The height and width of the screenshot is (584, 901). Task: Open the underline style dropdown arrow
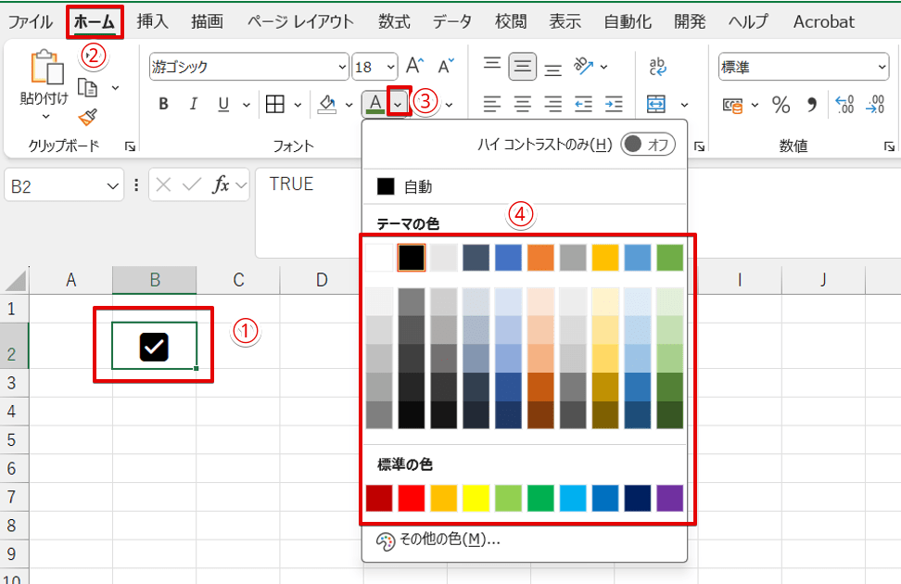point(247,105)
